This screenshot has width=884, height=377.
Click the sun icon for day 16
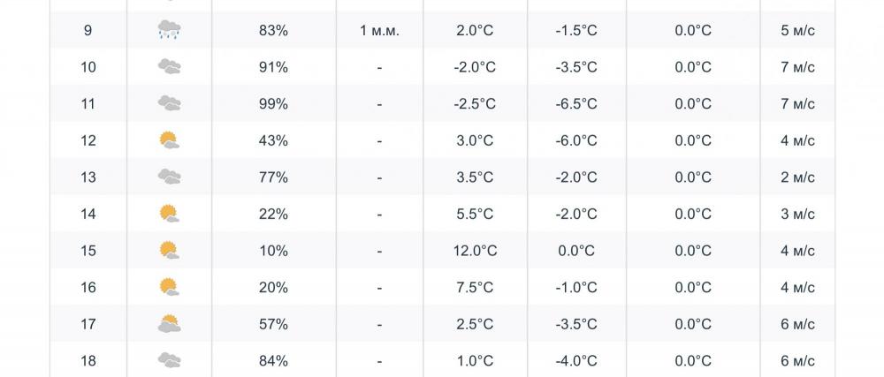point(169,287)
